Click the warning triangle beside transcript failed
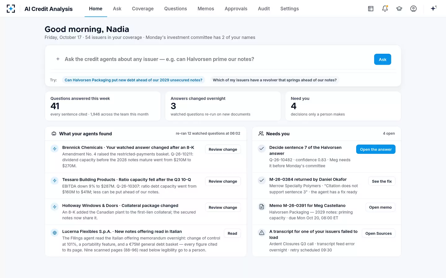The image size is (446, 278). (x=262, y=233)
